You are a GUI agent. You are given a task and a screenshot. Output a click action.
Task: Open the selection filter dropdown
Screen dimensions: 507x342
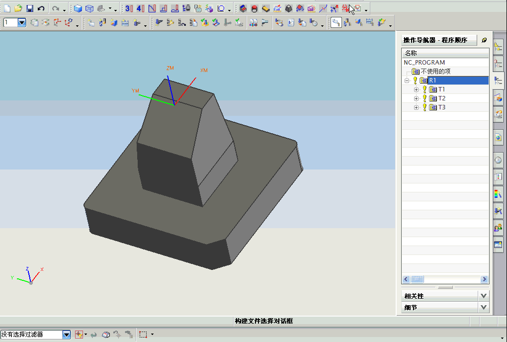67,335
